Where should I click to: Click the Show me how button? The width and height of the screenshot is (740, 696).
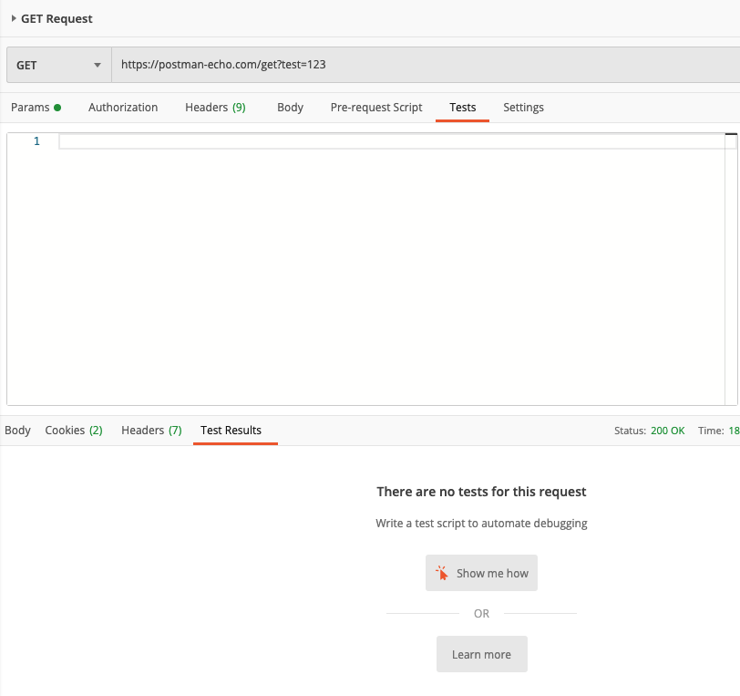(x=481, y=574)
